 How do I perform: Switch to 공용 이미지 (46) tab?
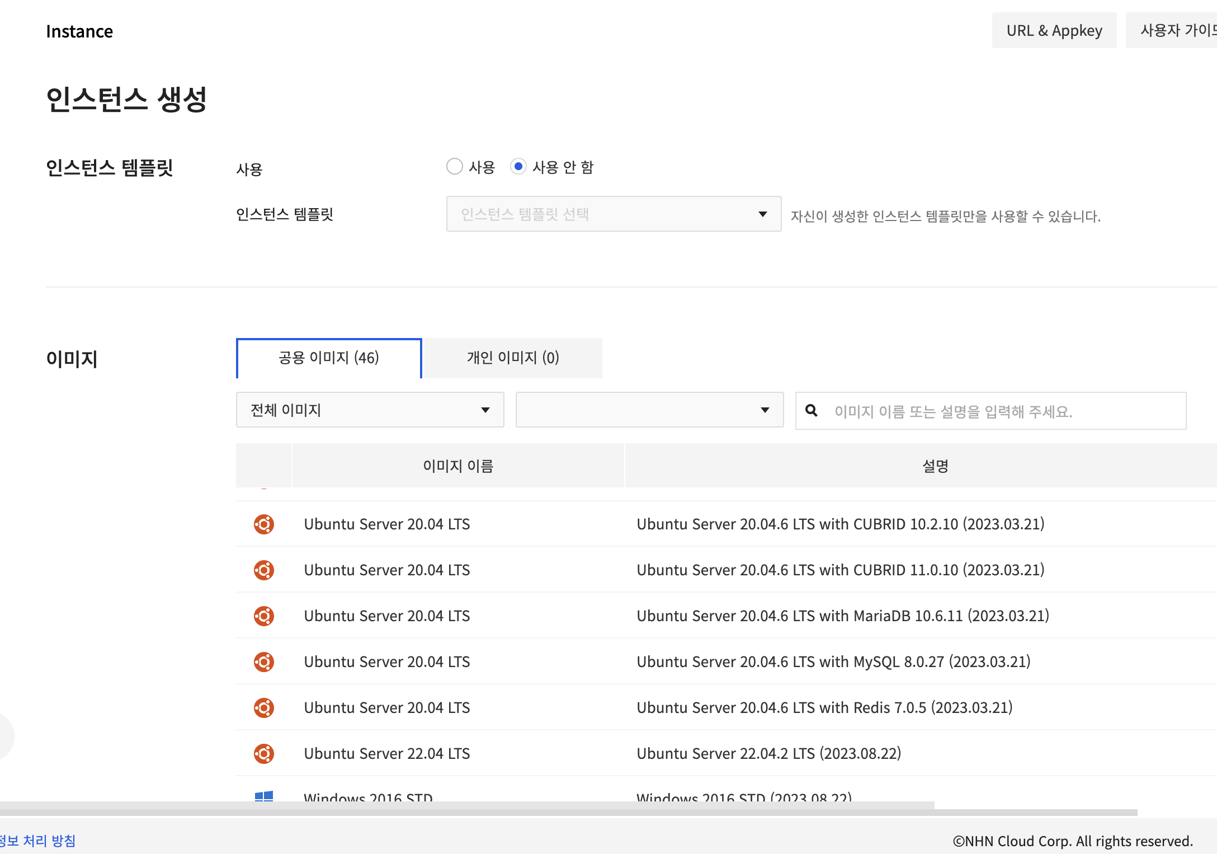coord(329,358)
